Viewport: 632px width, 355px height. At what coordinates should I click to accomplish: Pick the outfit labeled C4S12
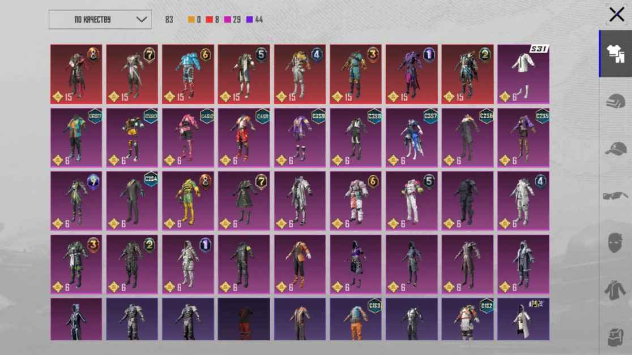188,137
